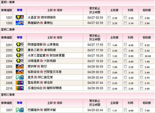Image resolution: width=155 pixels, height=113 pixels.
Task: Click match text 格勒諾伯 對 巴黎聖日耳曼
Action: tap(45, 72)
